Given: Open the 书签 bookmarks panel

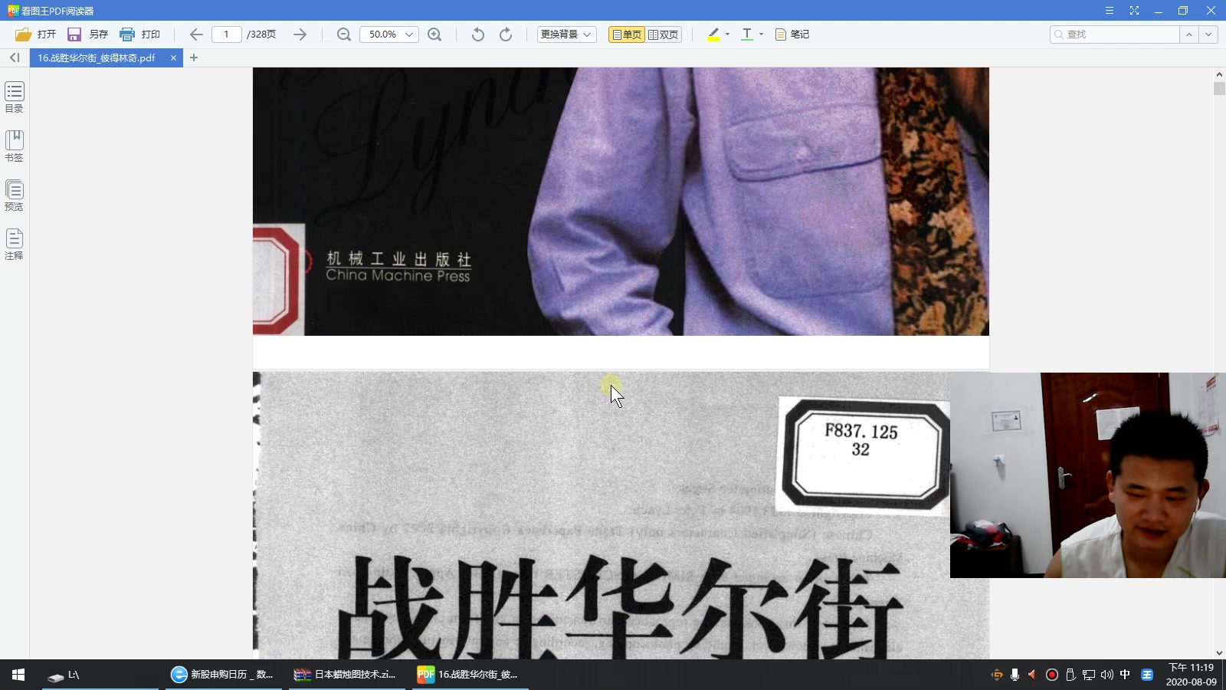Looking at the screenshot, I should click(x=15, y=146).
